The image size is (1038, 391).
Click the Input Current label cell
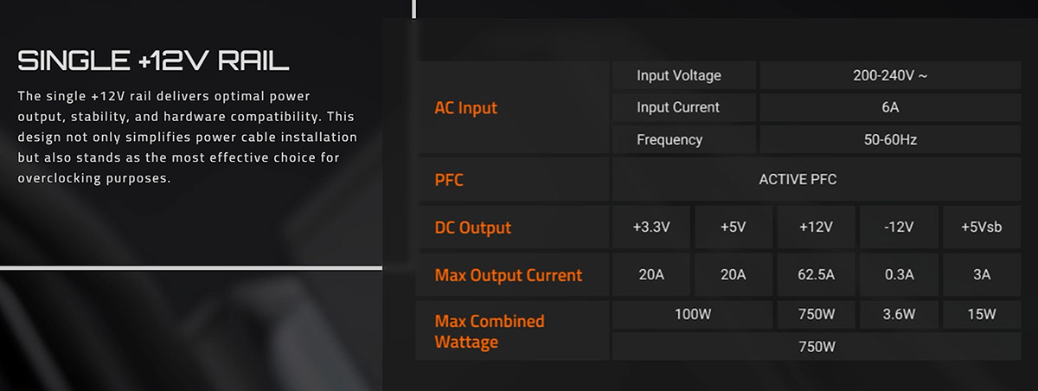point(683,107)
